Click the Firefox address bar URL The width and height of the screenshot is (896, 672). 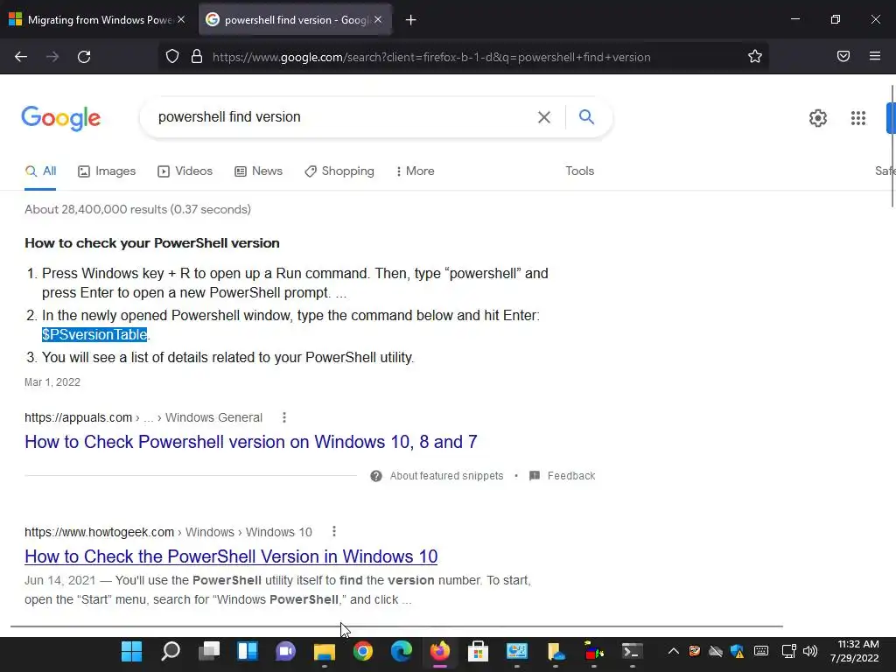(x=431, y=57)
